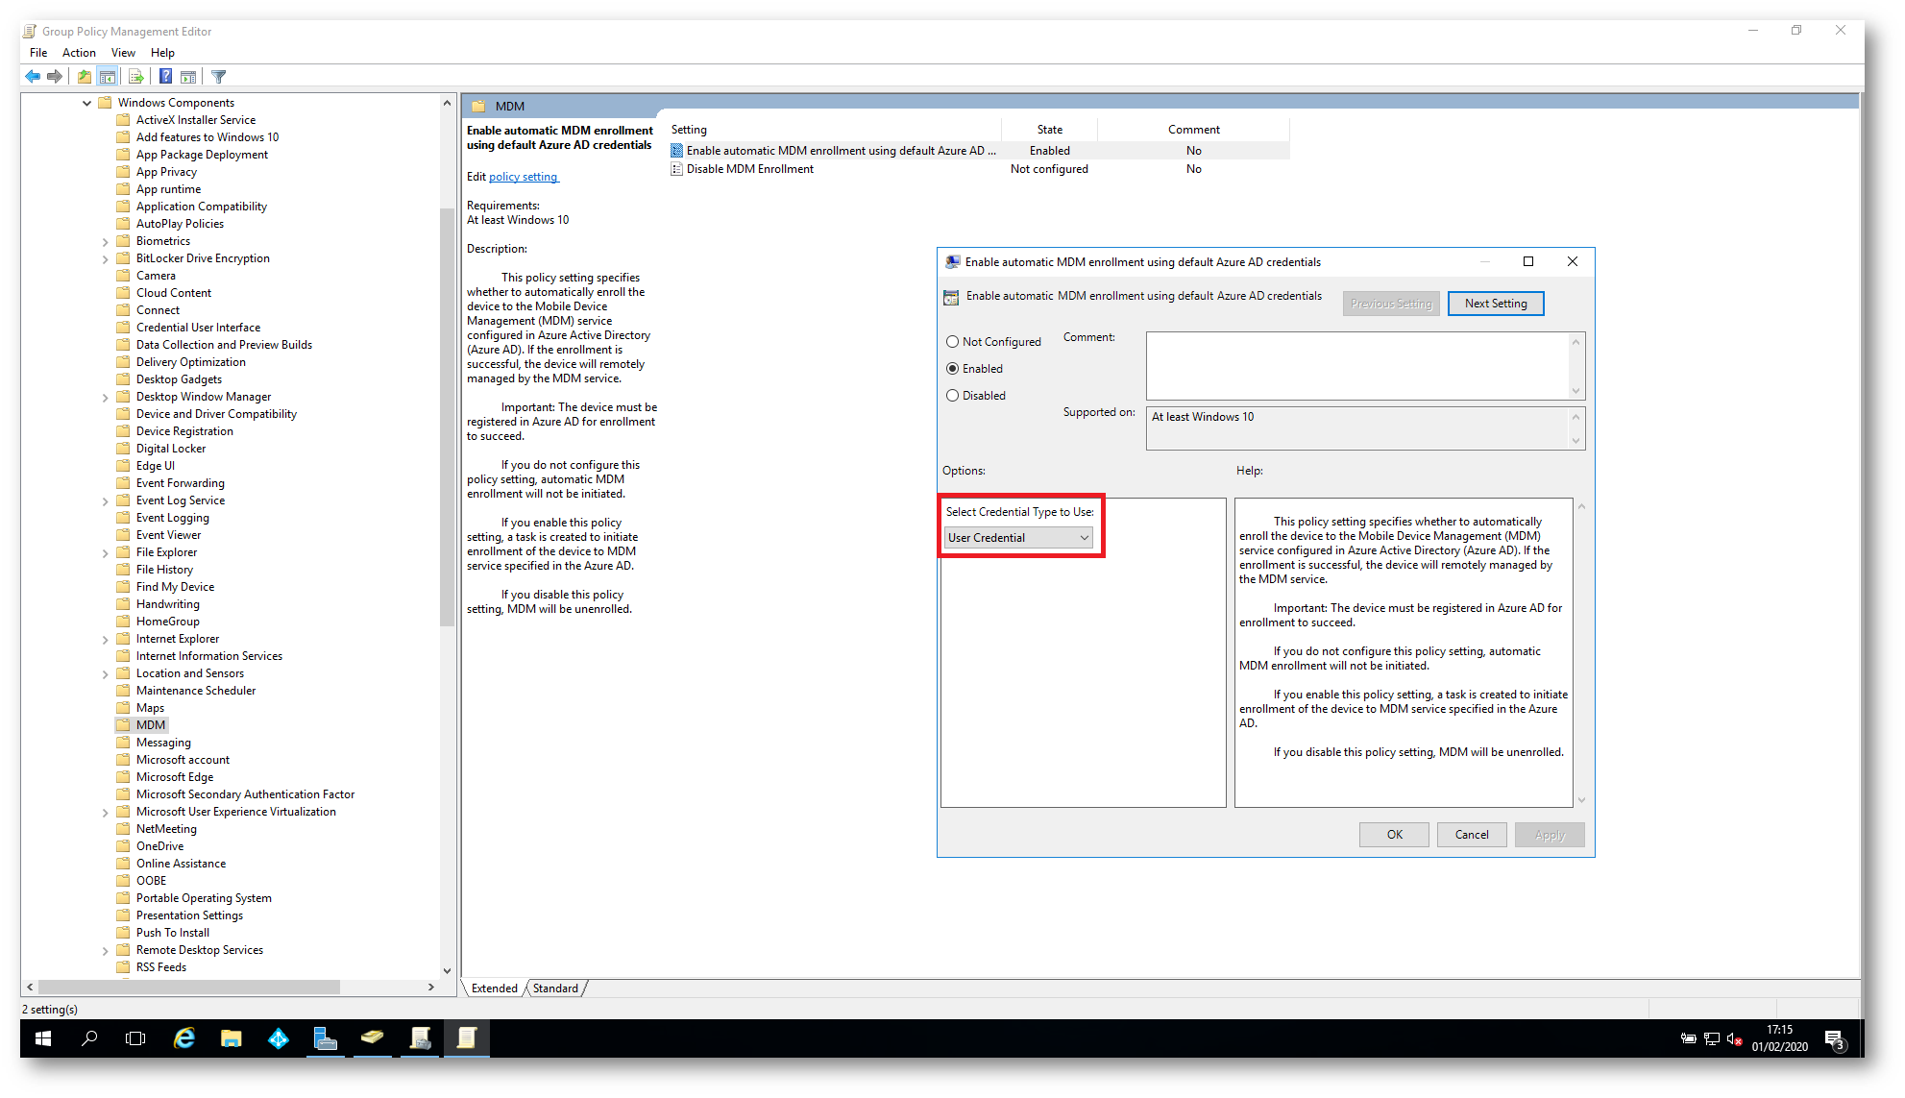
Task: Select the Not Configured radio button
Action: (952, 342)
